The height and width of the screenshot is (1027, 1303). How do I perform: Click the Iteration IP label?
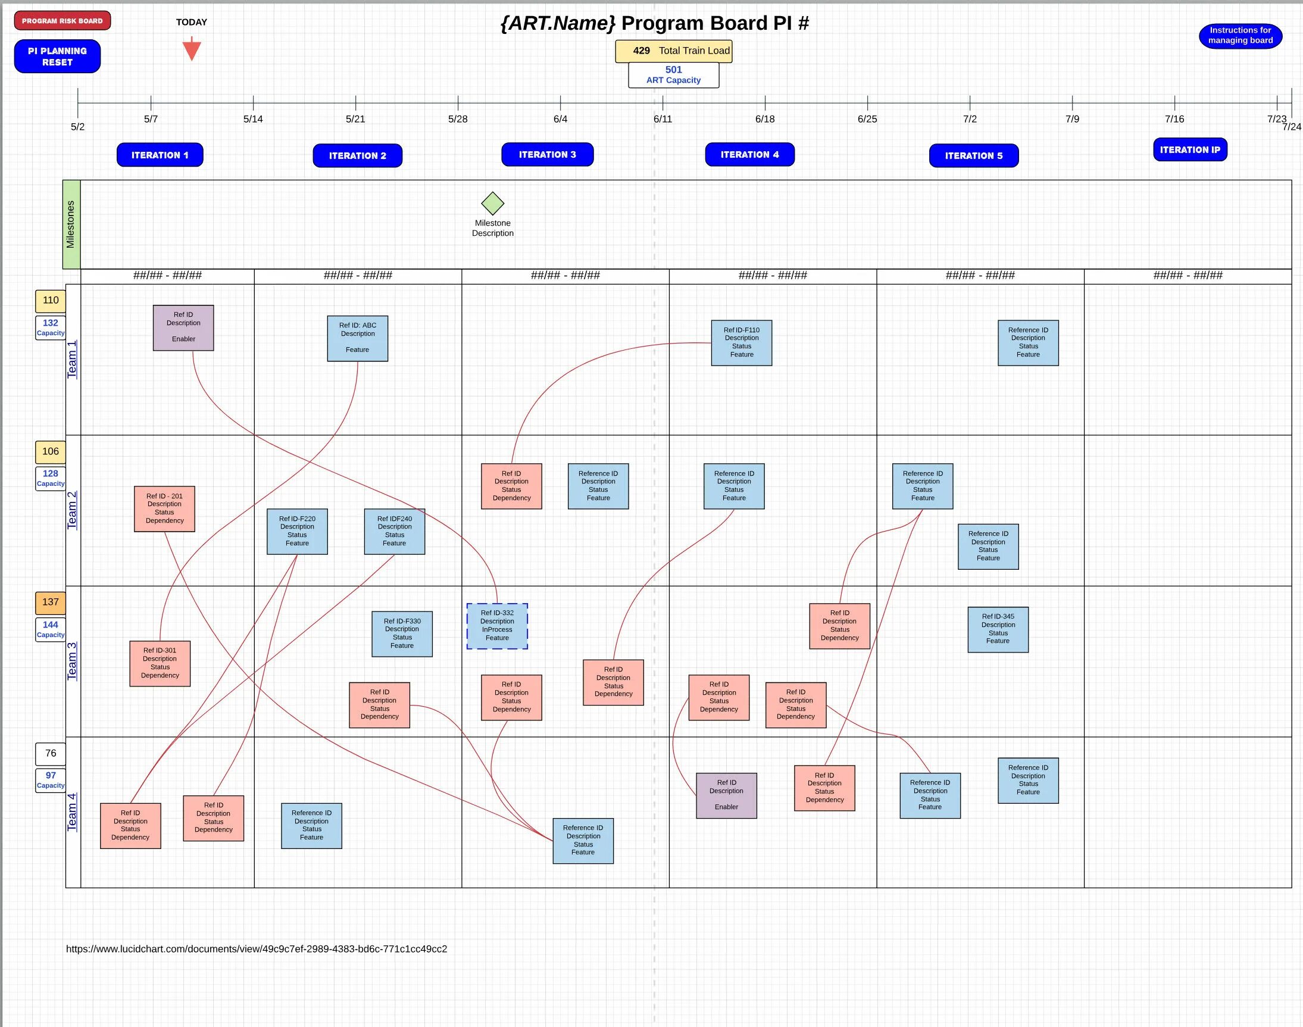coord(1189,149)
